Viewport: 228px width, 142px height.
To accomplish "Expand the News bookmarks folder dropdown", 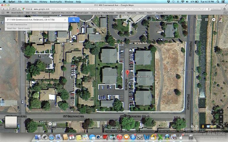I will click(150, 13).
